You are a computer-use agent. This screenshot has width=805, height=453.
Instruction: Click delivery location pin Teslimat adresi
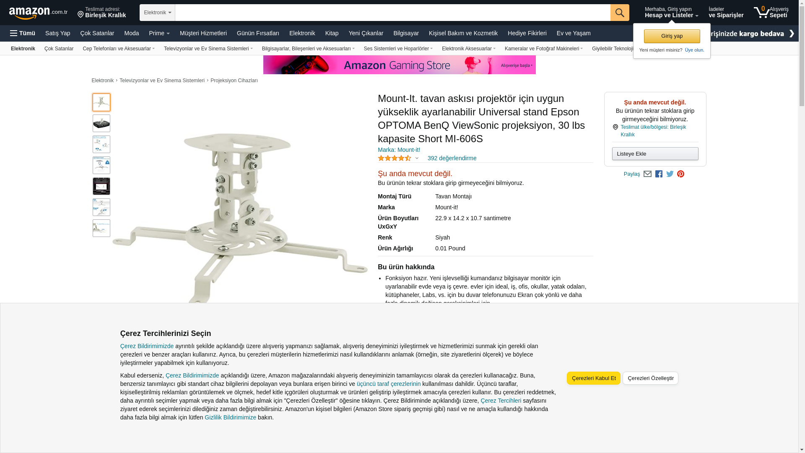point(101,13)
